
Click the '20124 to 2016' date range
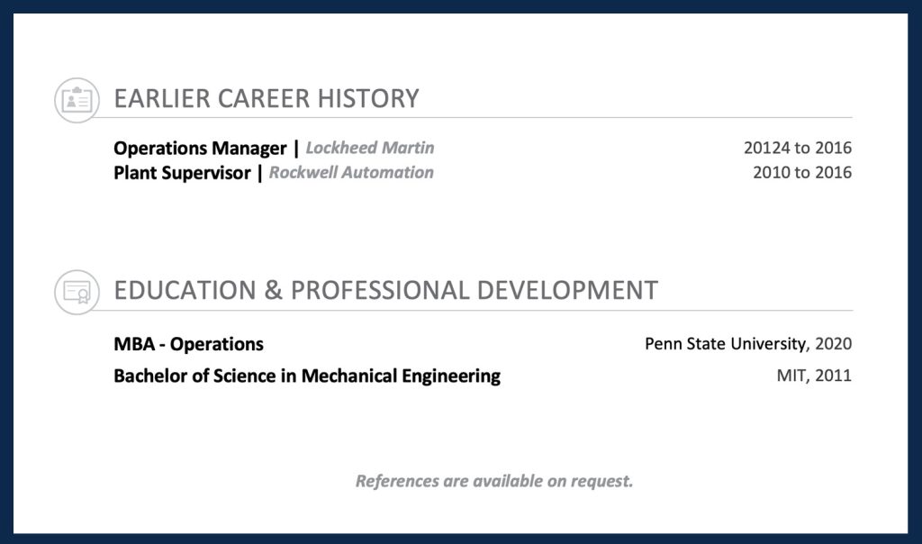pos(797,148)
